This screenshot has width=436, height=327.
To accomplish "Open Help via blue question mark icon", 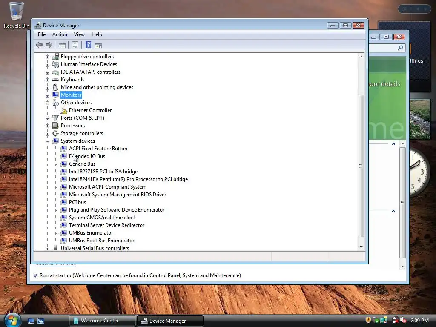I will coord(88,45).
